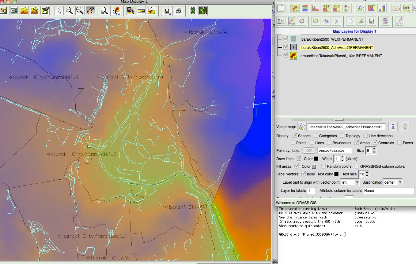This screenshot has height=264, width=416.
Task: Add grid overlay layer icon
Action: point(291,21)
